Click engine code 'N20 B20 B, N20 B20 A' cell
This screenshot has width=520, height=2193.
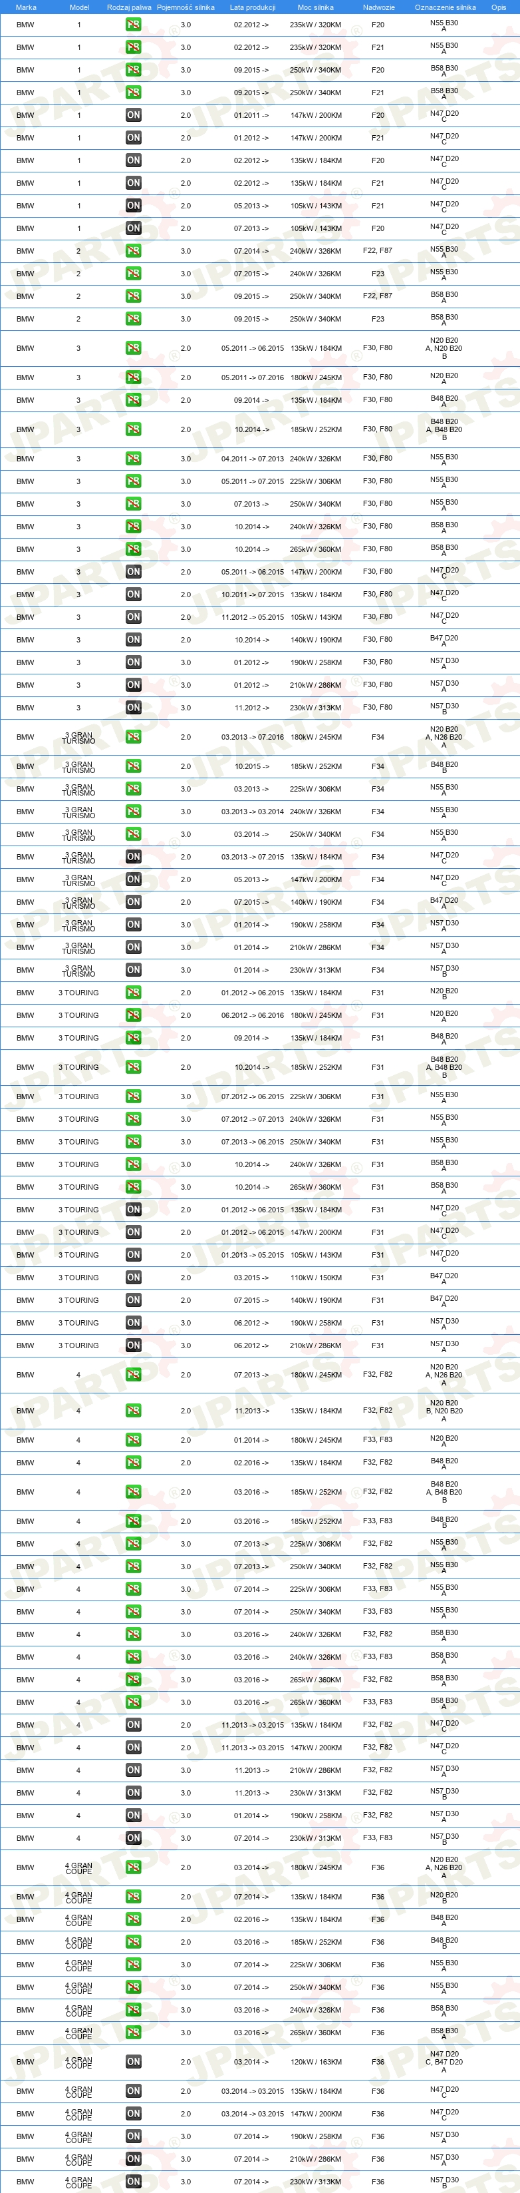click(444, 1411)
